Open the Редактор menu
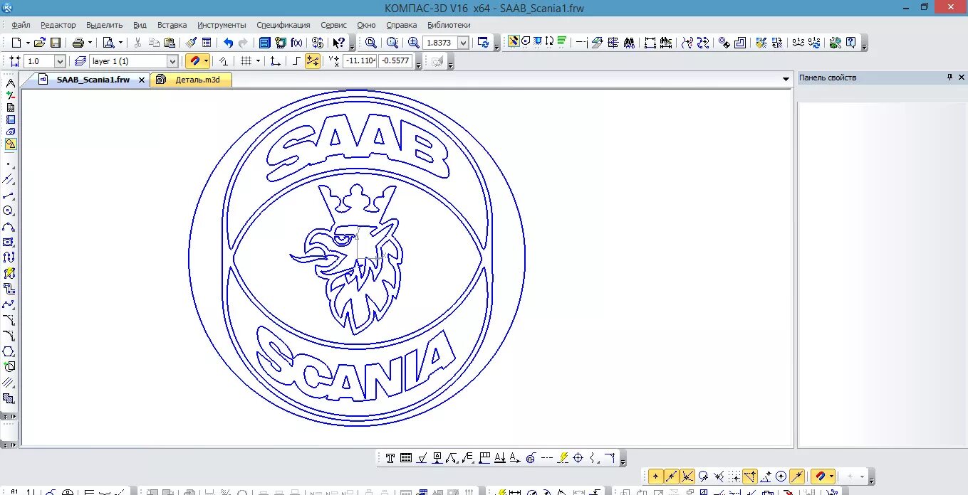Viewport: 968px width, 495px height. [58, 25]
